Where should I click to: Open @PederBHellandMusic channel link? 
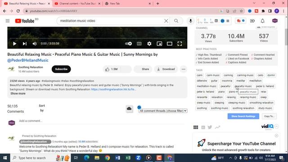point(28,60)
